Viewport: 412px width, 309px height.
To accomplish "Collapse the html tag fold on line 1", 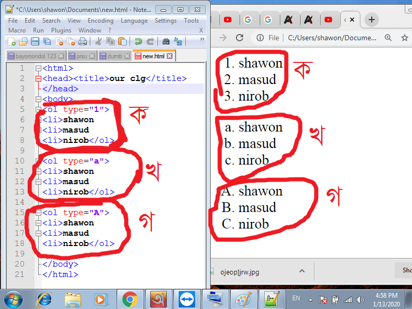I will pyautogui.click(x=38, y=68).
